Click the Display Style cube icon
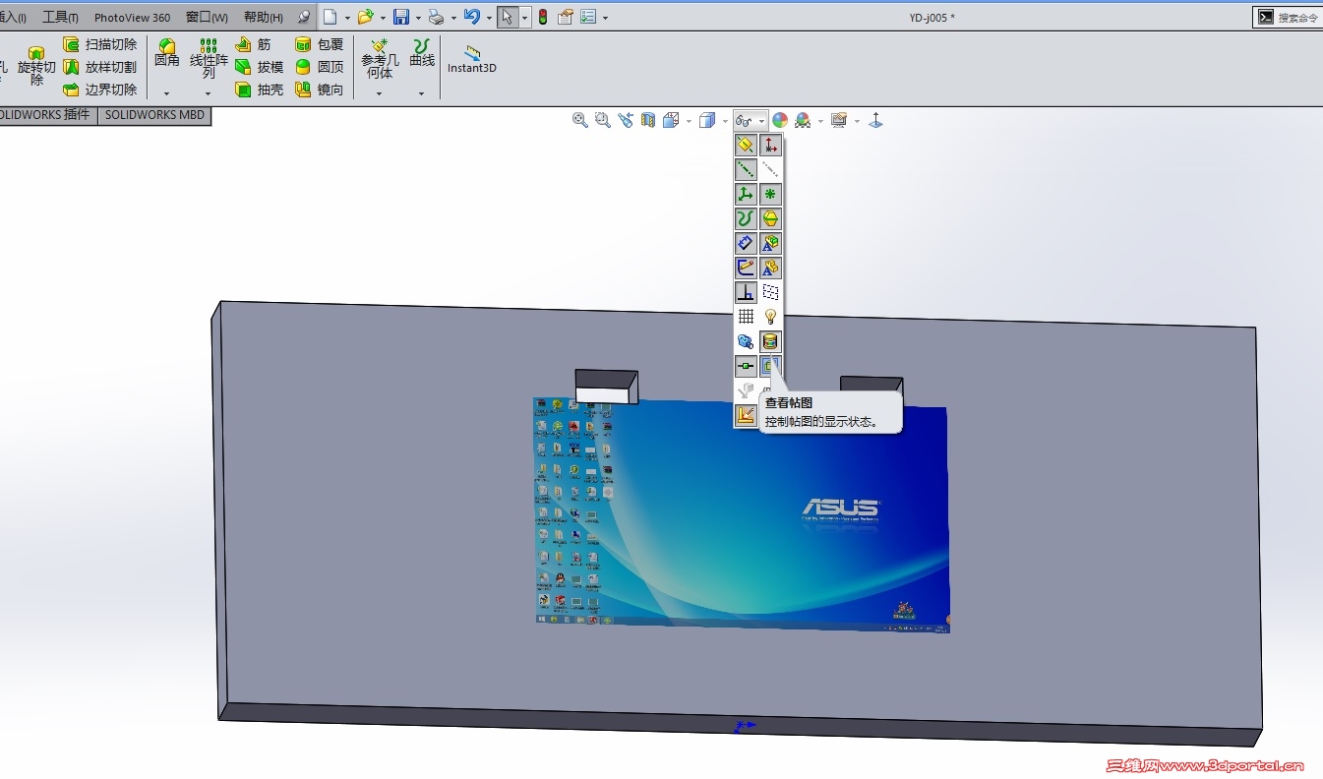Screen dimensions: 1323x779 click(707, 120)
